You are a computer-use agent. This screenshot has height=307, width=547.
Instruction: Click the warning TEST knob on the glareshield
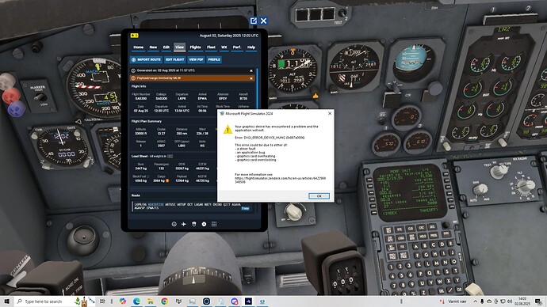tap(343, 14)
